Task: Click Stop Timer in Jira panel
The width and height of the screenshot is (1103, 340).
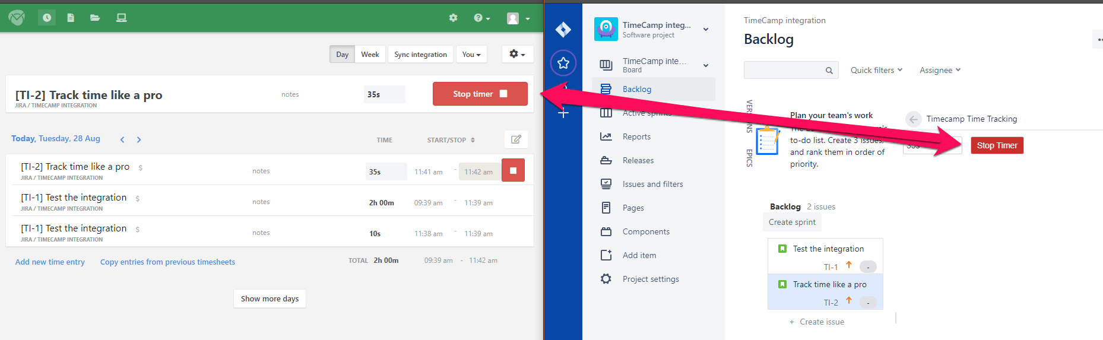Action: pos(997,145)
